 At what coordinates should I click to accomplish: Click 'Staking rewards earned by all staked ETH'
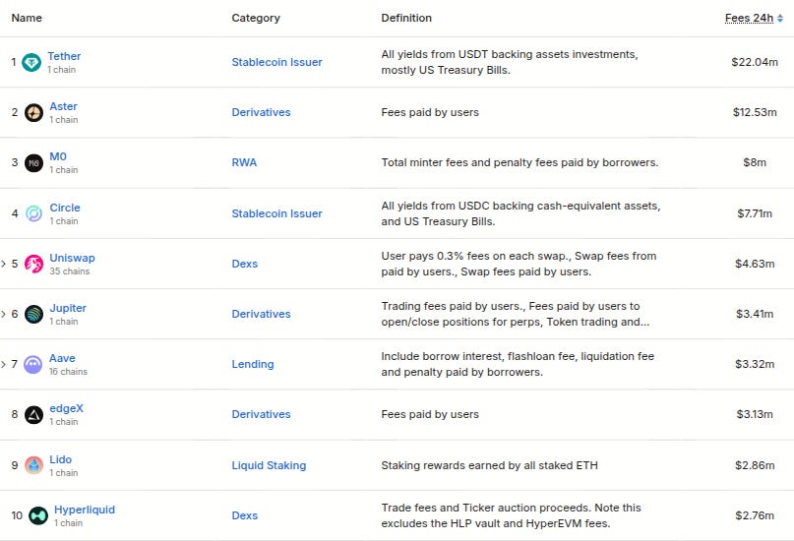coord(490,465)
